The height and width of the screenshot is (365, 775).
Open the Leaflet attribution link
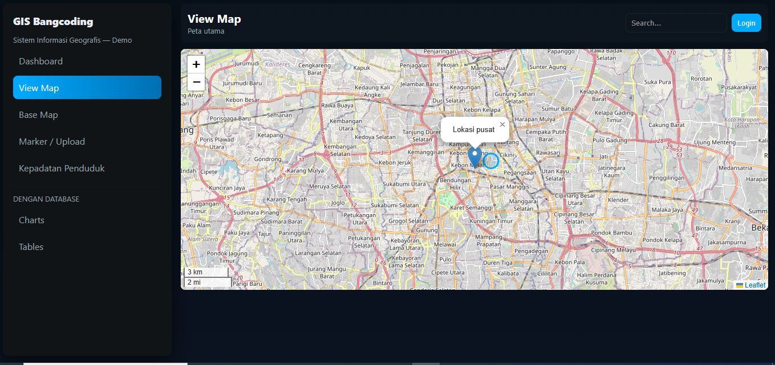pyautogui.click(x=754, y=285)
